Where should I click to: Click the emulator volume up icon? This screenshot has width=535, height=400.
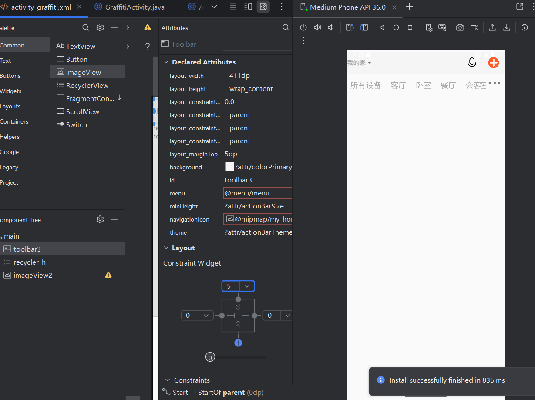pos(317,27)
